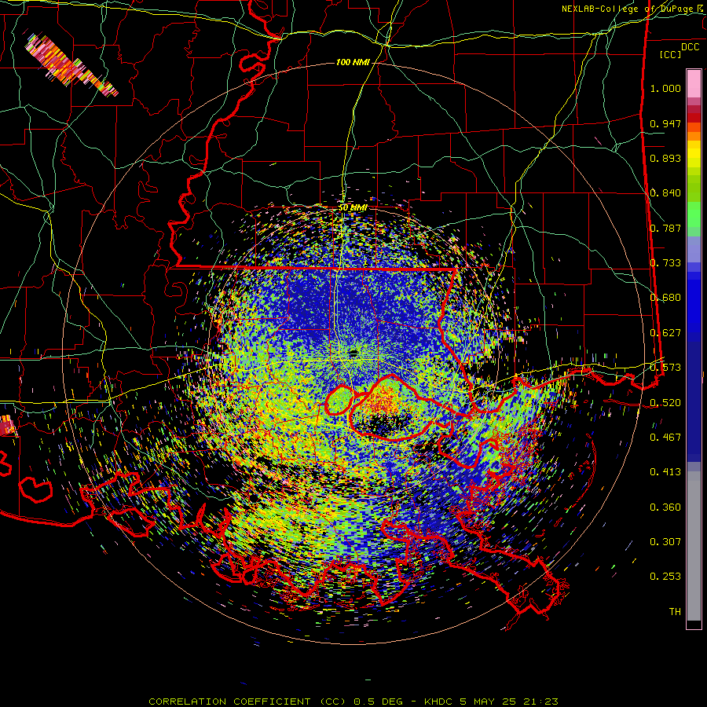Select the 0.733 scale value
Screen dimensions: 707x707
pos(665,263)
